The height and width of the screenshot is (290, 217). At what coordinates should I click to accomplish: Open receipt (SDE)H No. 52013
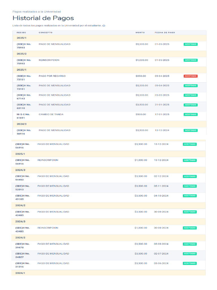click(22, 188)
